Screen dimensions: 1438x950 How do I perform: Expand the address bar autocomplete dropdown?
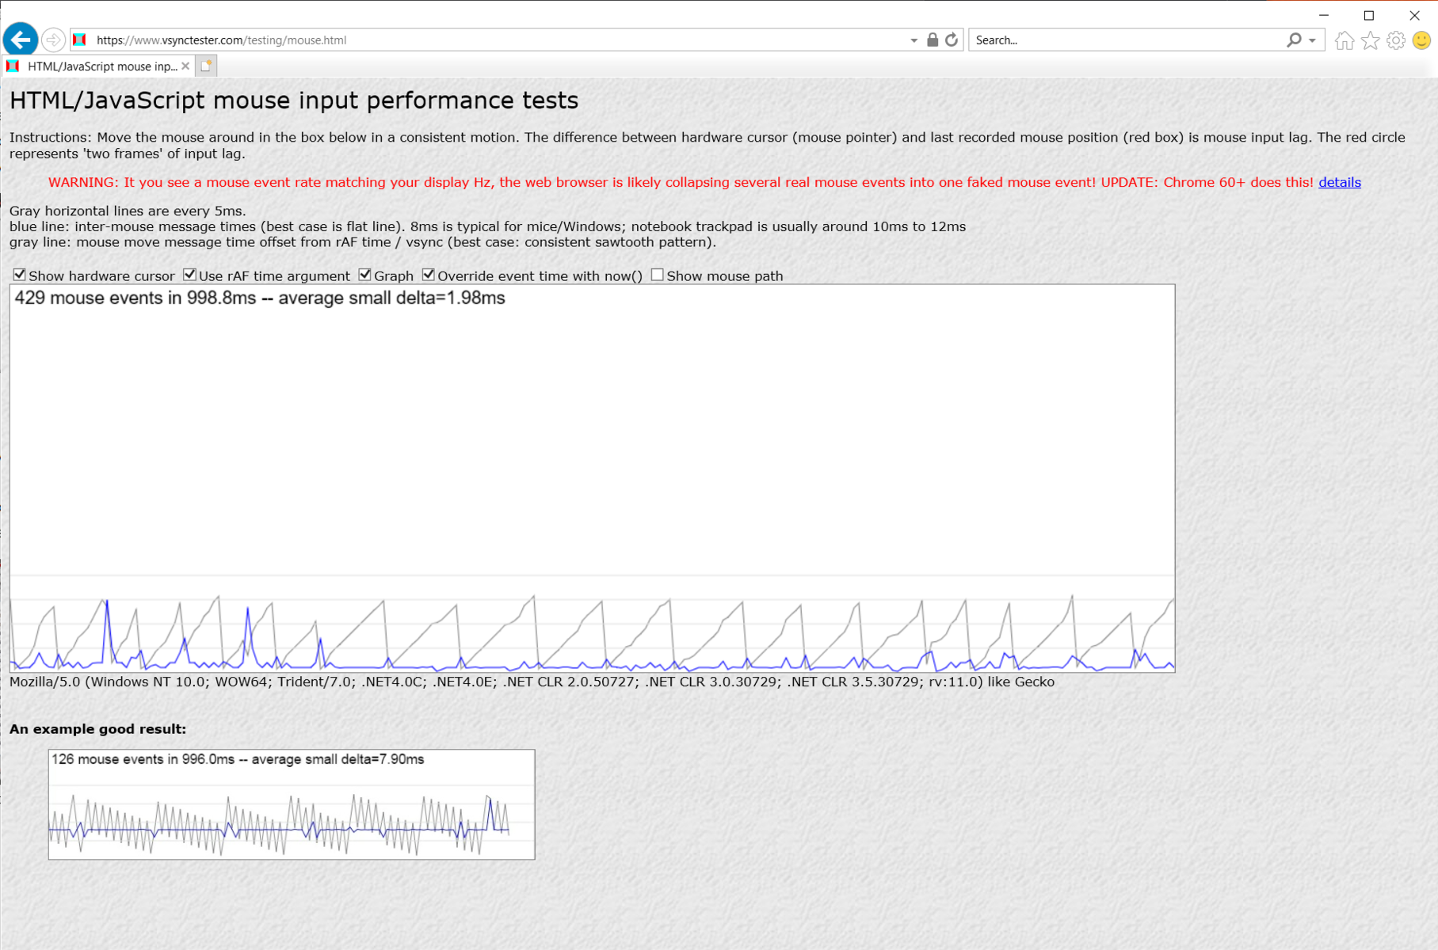914,40
